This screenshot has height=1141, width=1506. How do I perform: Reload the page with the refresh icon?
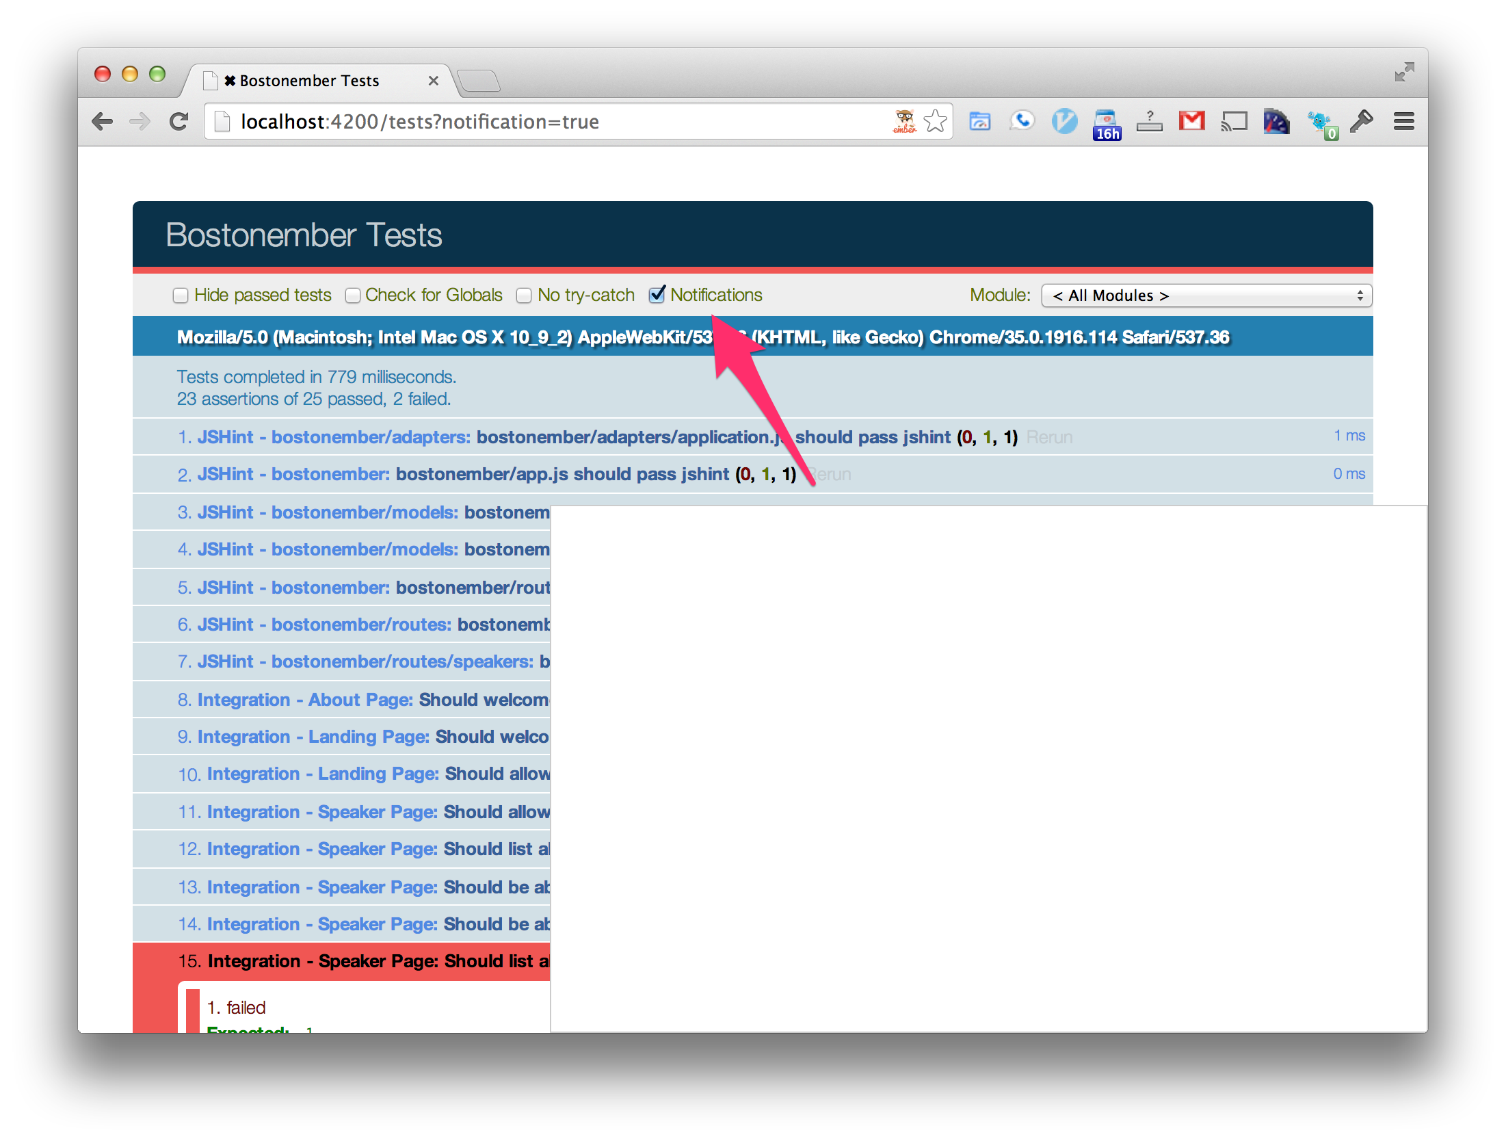click(179, 122)
